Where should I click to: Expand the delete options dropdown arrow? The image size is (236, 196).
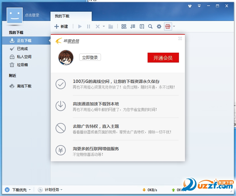[104, 26]
